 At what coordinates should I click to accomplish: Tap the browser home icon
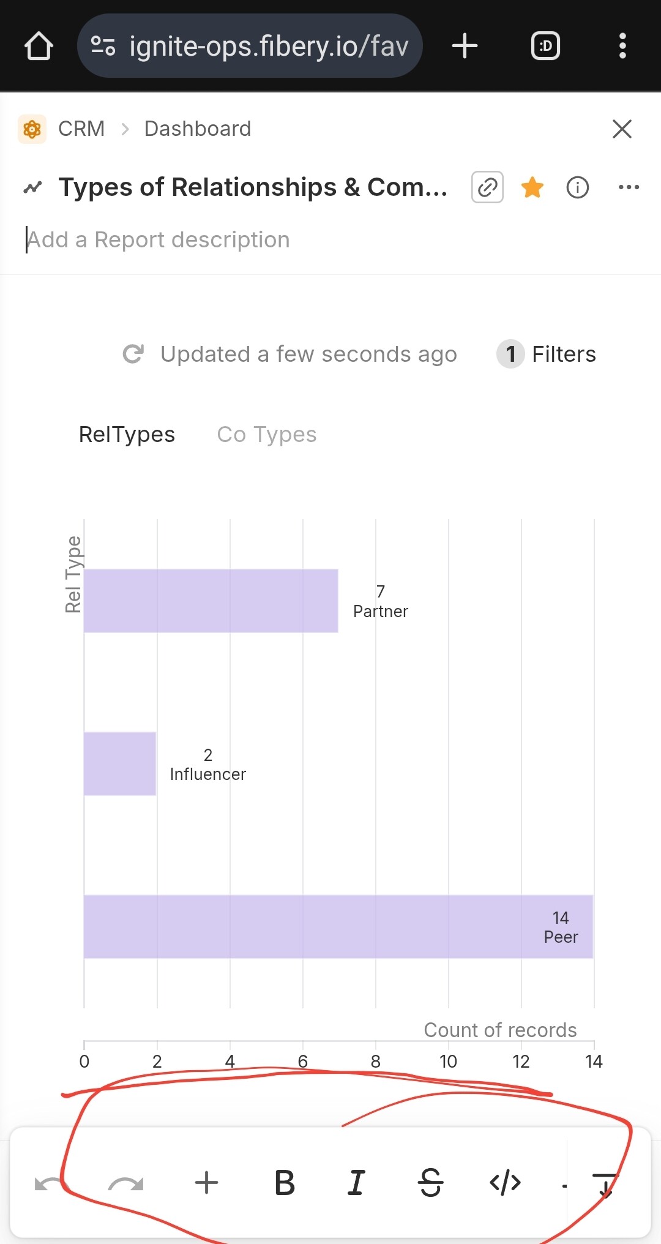tap(39, 46)
